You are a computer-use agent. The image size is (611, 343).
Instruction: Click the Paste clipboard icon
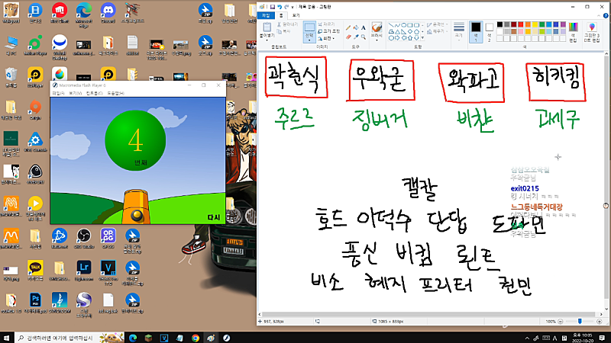(x=267, y=26)
